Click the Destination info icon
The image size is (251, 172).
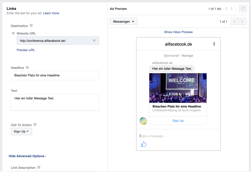(x=31, y=26)
